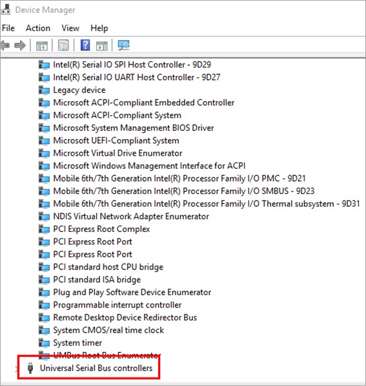Open the Properties toolbar icon
Screen dimensions: 366x386
(63, 46)
